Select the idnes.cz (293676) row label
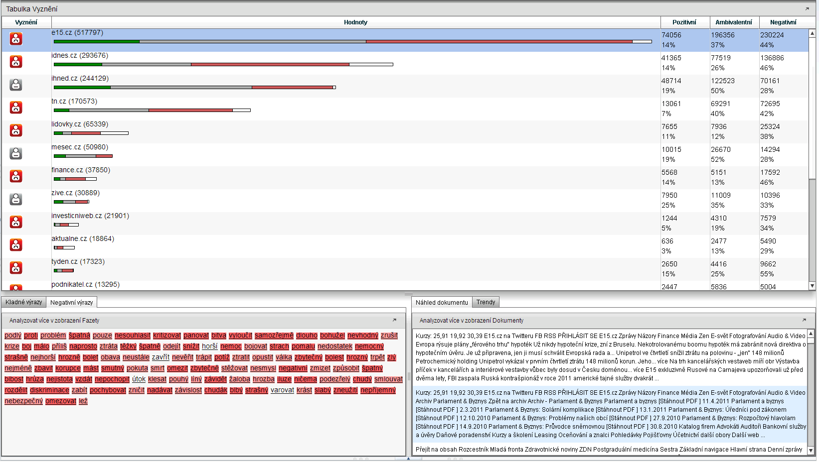819x463 pixels. pyautogui.click(x=80, y=56)
